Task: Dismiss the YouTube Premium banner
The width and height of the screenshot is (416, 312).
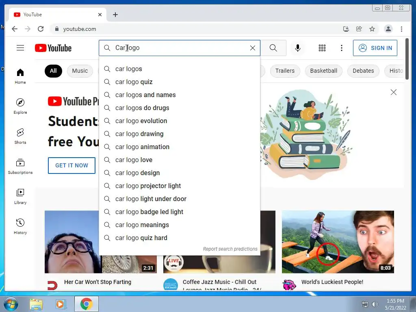Action: coord(393,92)
